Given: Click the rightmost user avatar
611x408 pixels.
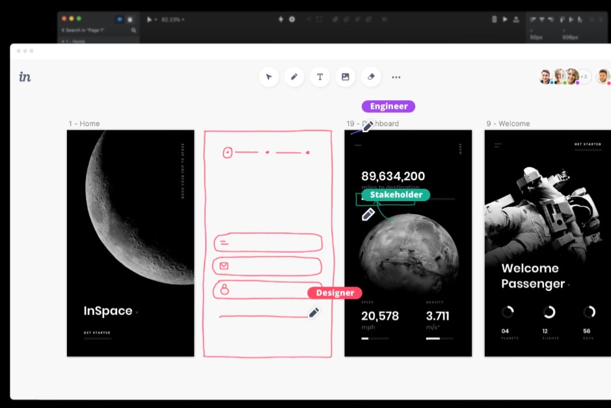Looking at the screenshot, I should point(603,77).
